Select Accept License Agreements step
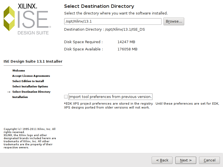This screenshot has width=223, height=167. [31, 76]
